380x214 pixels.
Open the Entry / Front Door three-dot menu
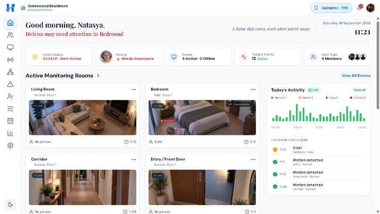(253, 159)
